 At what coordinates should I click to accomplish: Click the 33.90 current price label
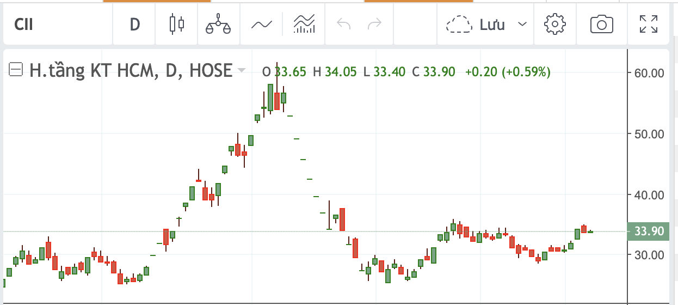(649, 231)
